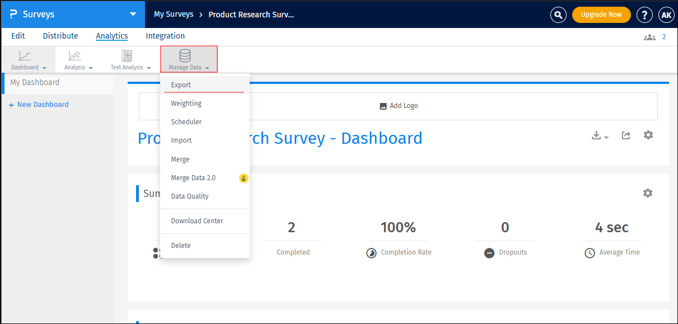The height and width of the screenshot is (324, 678).
Task: View survey collaborators via the people icon
Action: point(649,36)
